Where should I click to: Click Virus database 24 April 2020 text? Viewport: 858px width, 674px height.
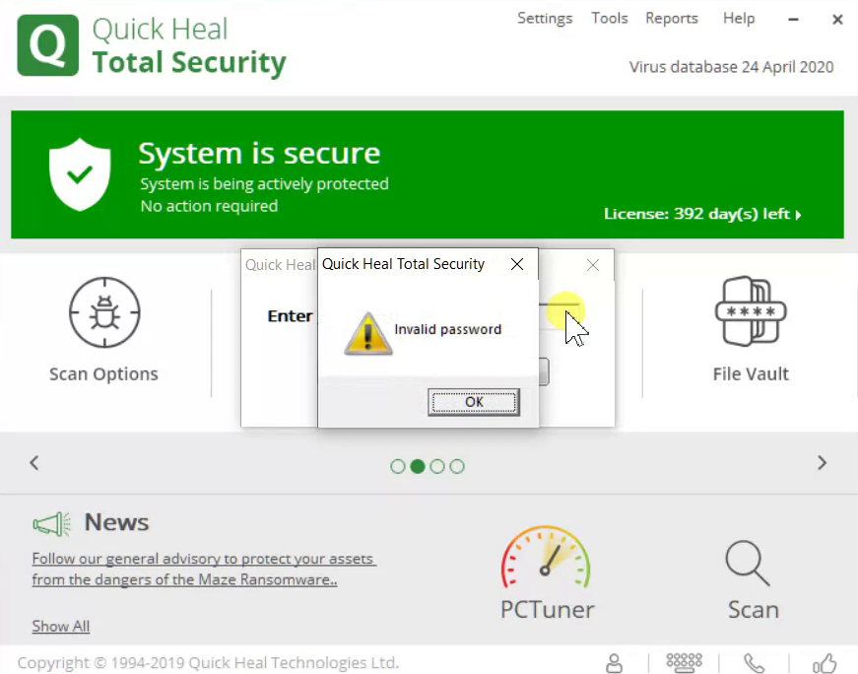point(732,67)
